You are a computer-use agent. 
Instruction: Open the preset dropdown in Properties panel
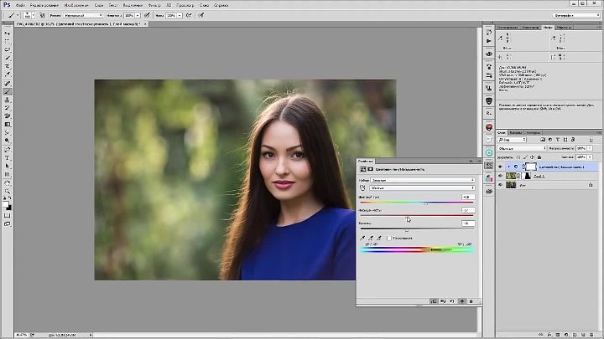click(422, 180)
